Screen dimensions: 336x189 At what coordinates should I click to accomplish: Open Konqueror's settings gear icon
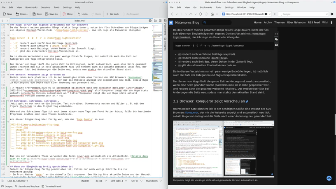click(332, 14)
